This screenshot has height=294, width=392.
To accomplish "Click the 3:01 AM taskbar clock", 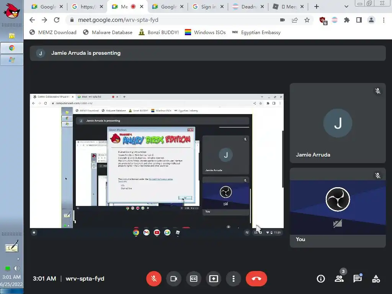I will click(x=11, y=277).
